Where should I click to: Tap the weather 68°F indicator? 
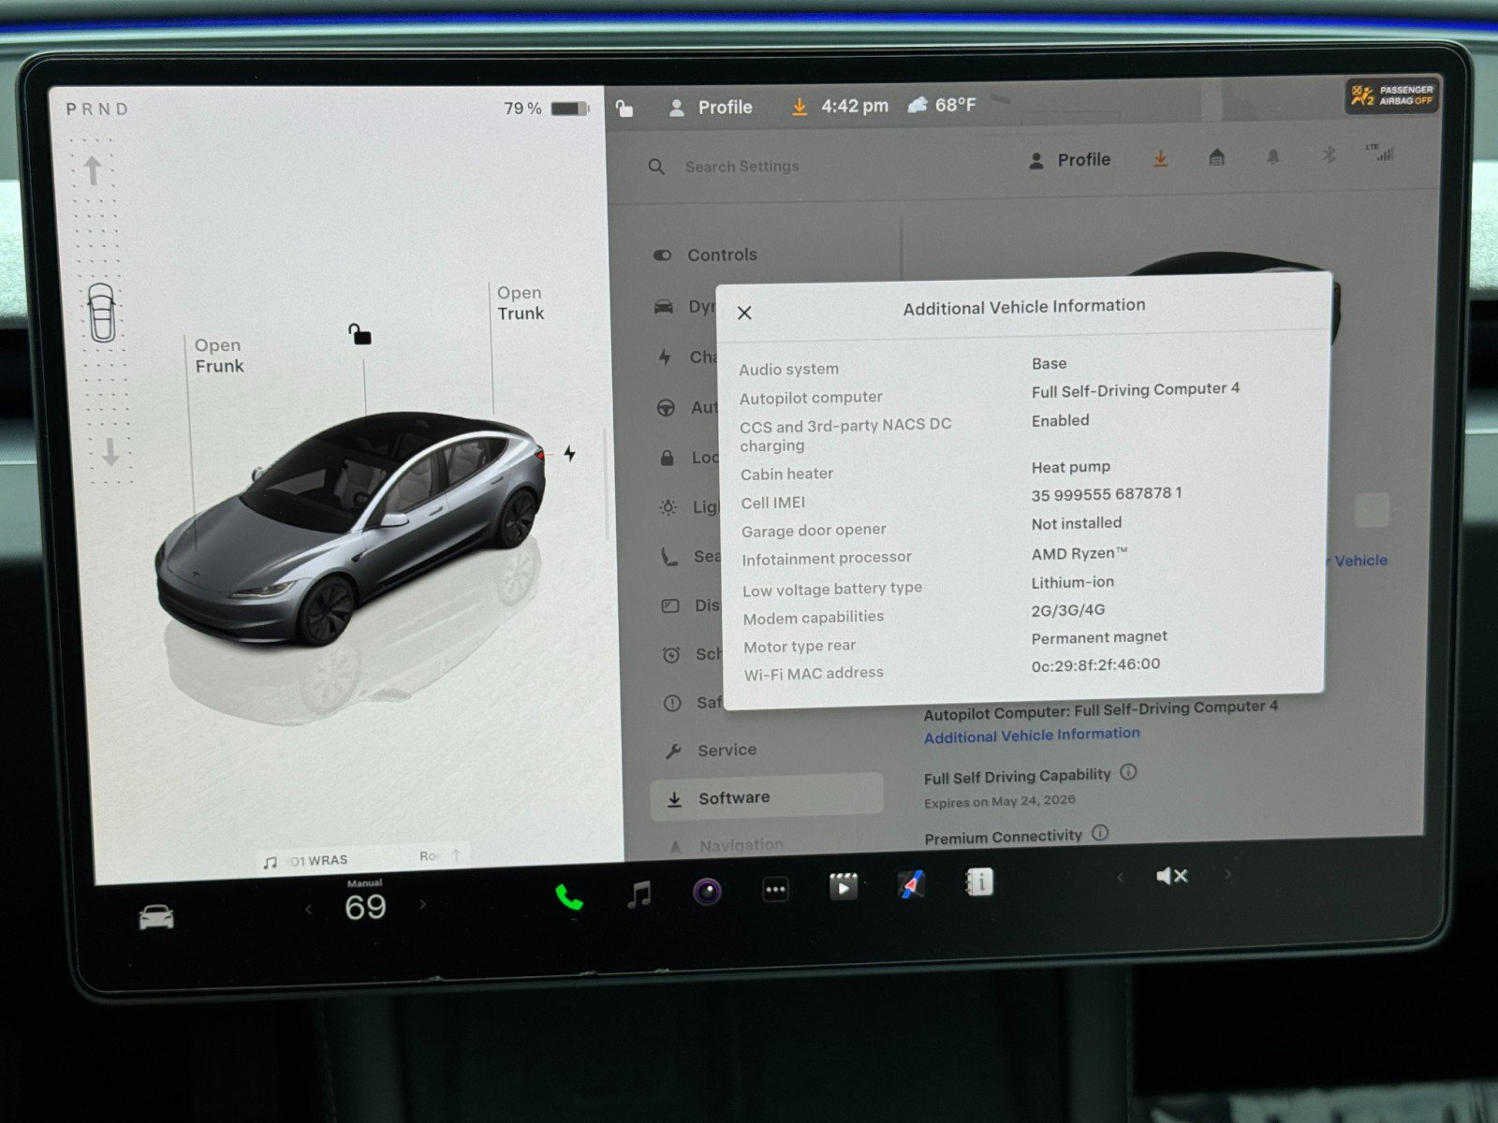pyautogui.click(x=942, y=105)
